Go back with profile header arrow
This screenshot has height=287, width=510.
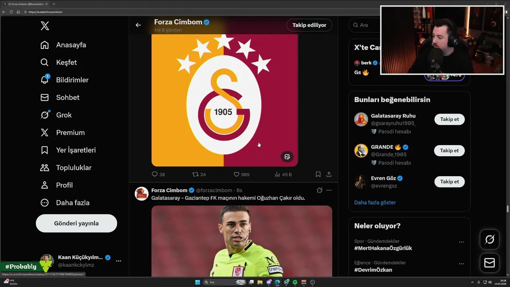(138, 25)
